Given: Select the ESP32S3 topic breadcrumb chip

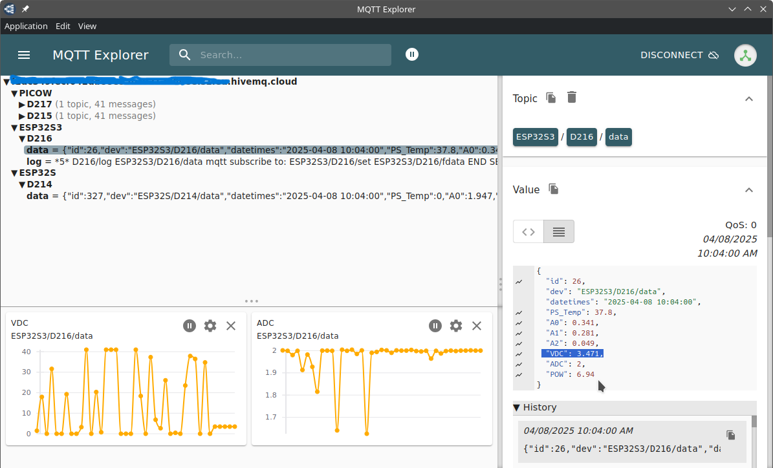Looking at the screenshot, I should 536,137.
